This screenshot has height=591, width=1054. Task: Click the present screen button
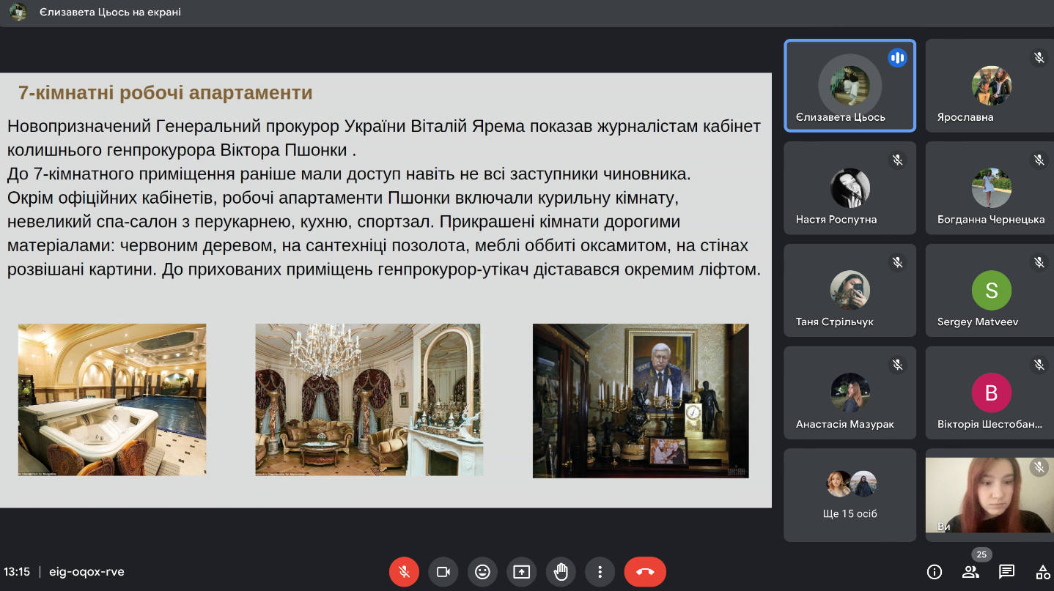coord(521,572)
